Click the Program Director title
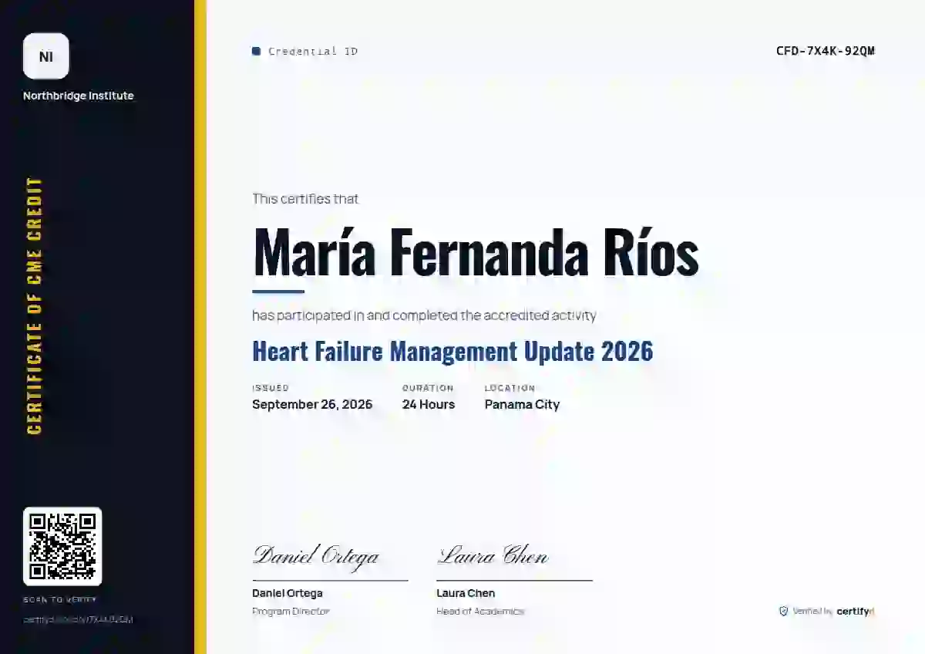 [x=291, y=611]
